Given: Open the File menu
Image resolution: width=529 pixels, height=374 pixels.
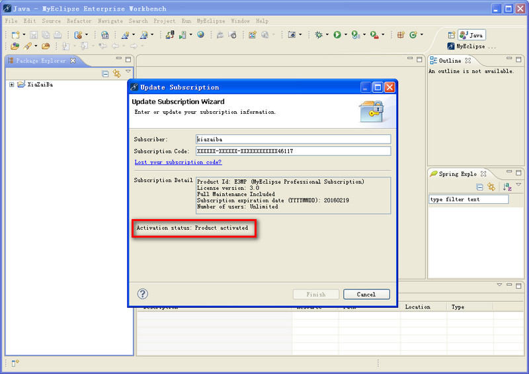Looking at the screenshot, I should click(x=11, y=21).
